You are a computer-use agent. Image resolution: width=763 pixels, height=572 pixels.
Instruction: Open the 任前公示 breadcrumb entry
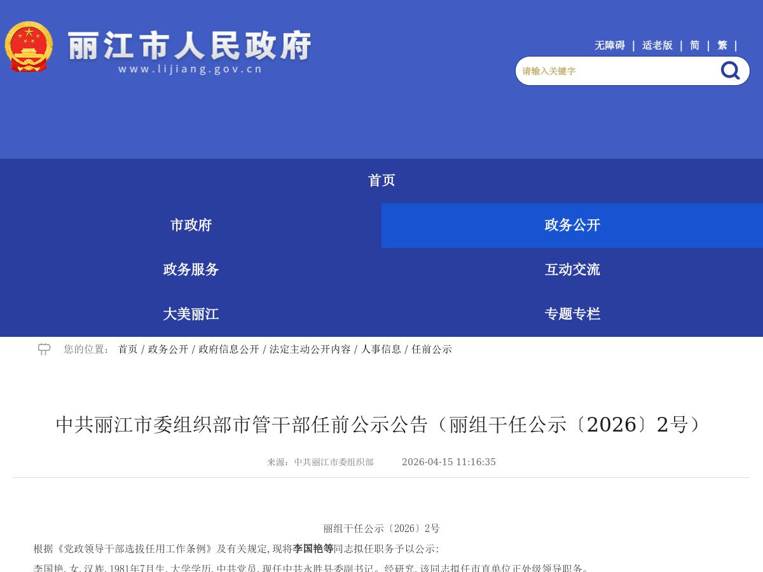[x=432, y=349]
